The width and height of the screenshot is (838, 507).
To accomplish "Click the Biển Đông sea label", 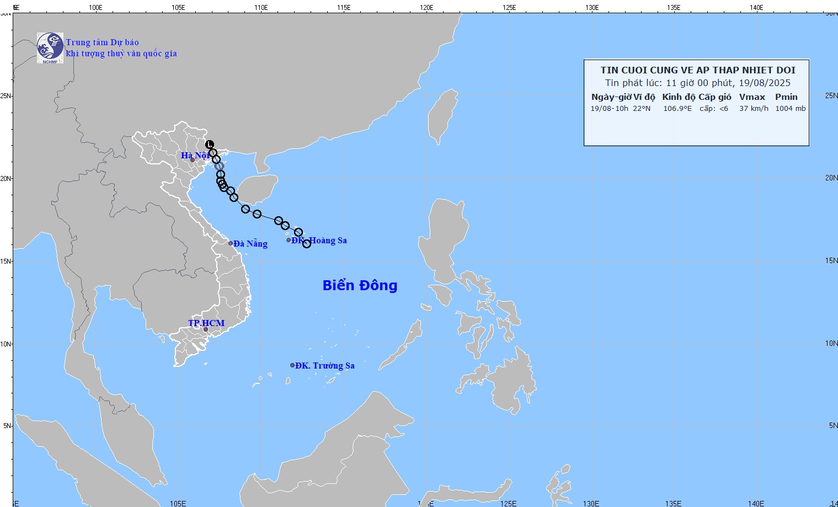I will 360,285.
